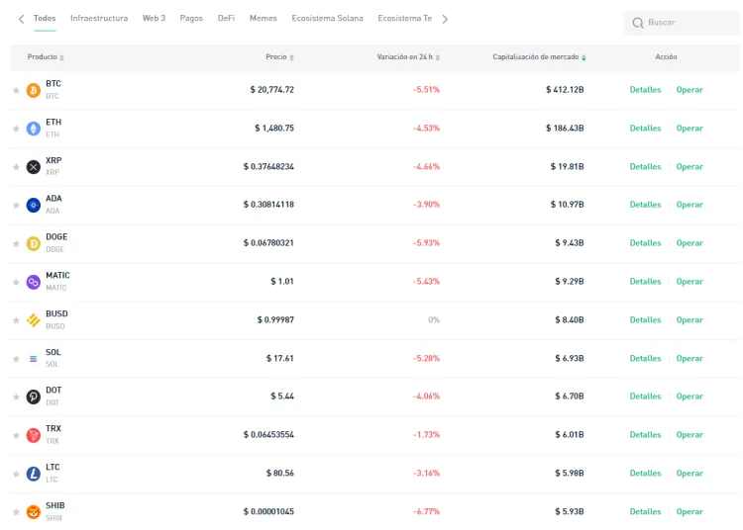Switch to the Memes tab
This screenshot has height=530, width=743.
click(264, 19)
